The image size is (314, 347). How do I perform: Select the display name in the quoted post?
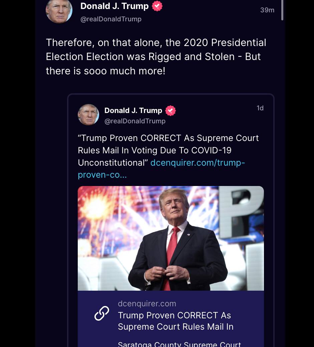133,110
